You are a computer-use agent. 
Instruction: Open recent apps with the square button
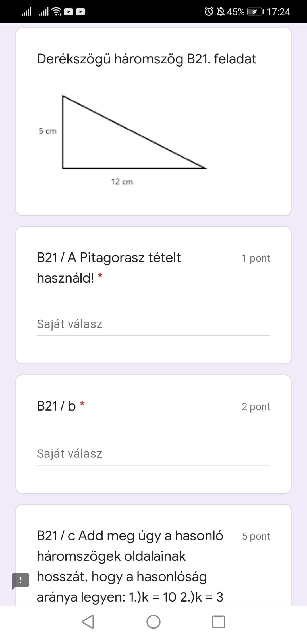point(219,622)
